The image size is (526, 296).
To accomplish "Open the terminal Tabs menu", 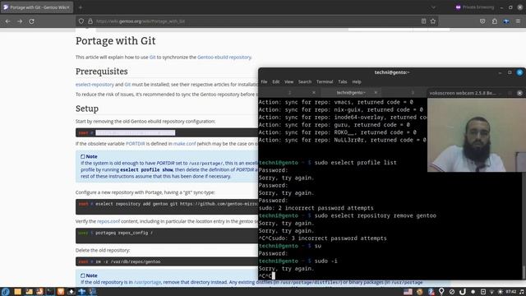I will [x=343, y=81].
